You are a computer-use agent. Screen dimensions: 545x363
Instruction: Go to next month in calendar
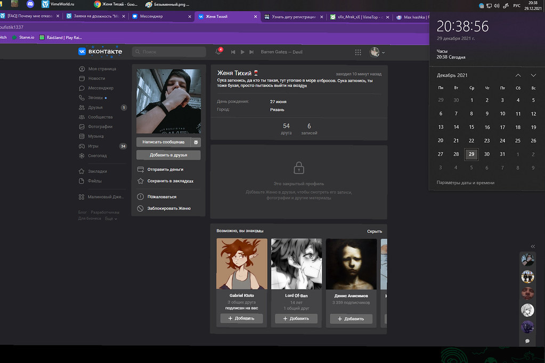533,75
